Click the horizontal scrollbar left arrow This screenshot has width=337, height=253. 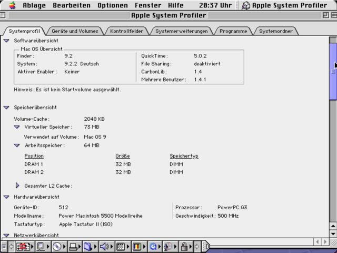click(318, 242)
